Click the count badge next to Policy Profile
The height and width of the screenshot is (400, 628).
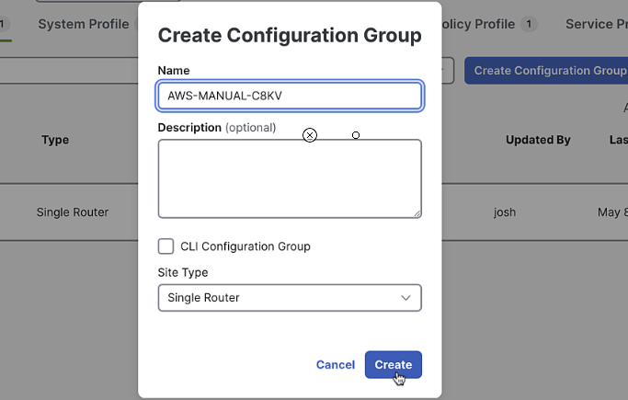[529, 25]
